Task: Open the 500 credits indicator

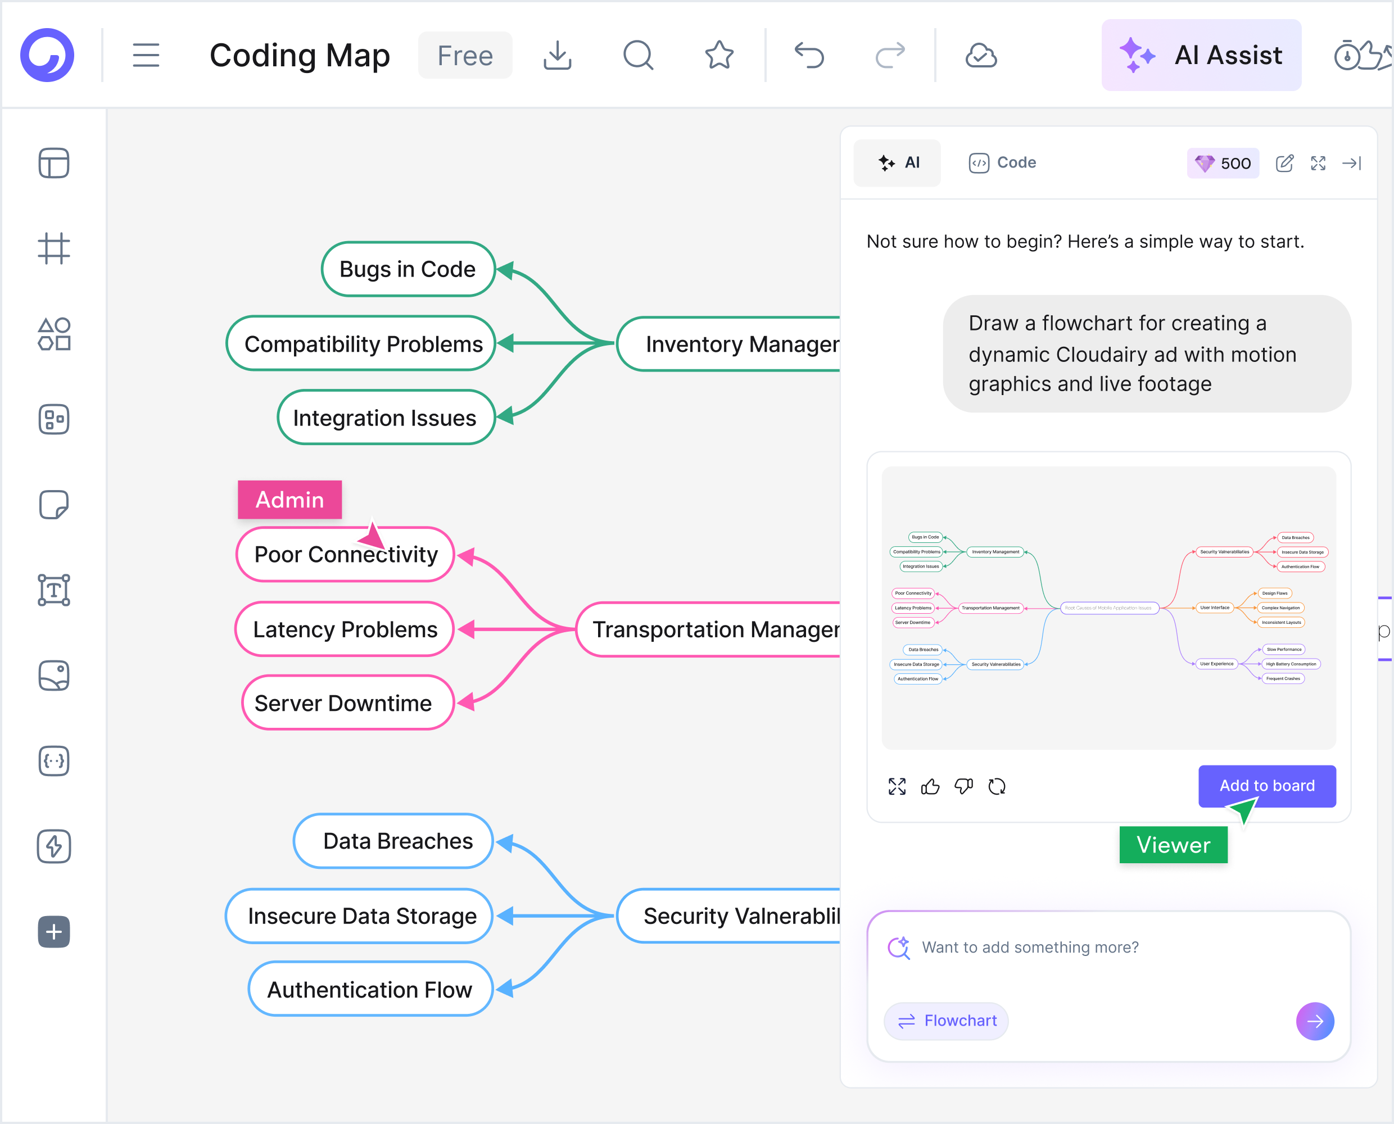Action: point(1223,163)
